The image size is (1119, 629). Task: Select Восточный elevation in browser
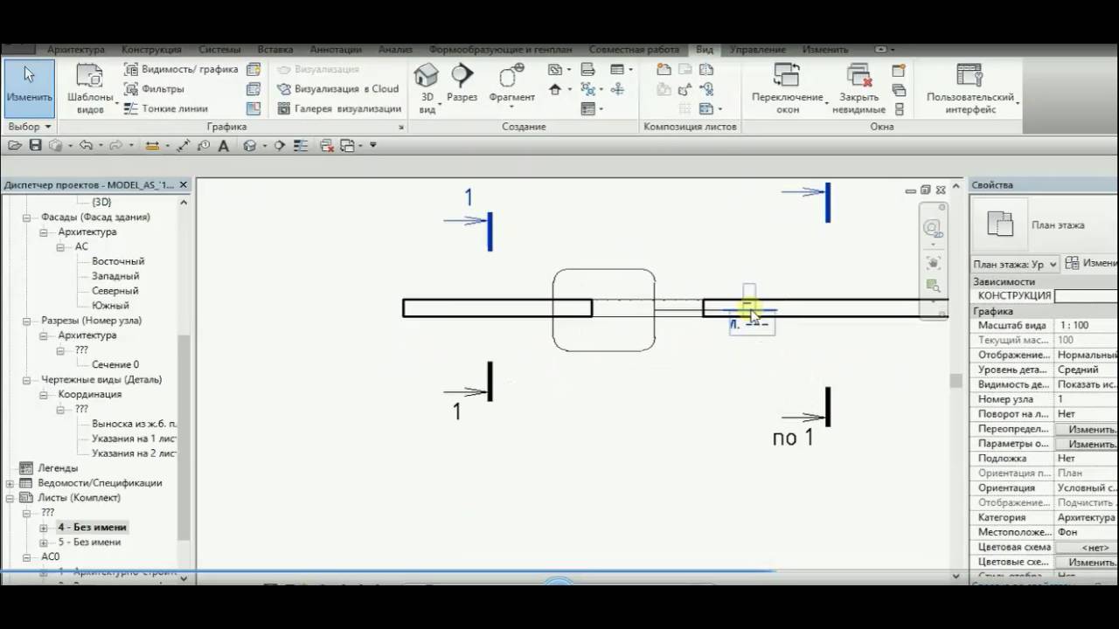point(118,261)
